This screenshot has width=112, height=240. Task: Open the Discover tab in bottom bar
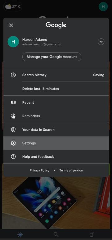(x=20, y=234)
